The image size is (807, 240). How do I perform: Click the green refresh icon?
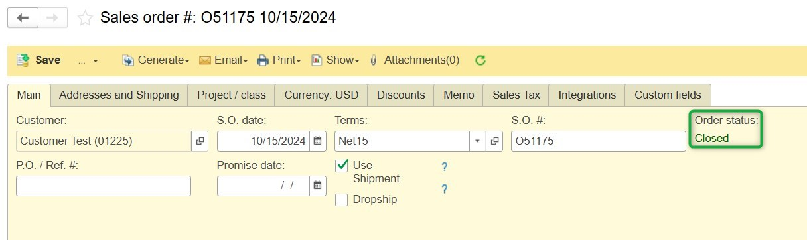(x=480, y=60)
